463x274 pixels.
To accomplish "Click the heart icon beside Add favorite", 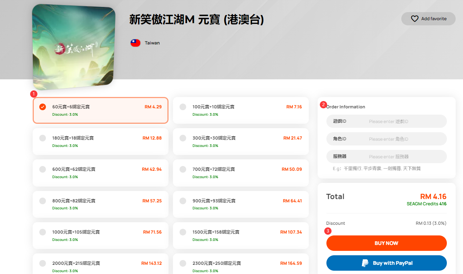I will pos(415,19).
